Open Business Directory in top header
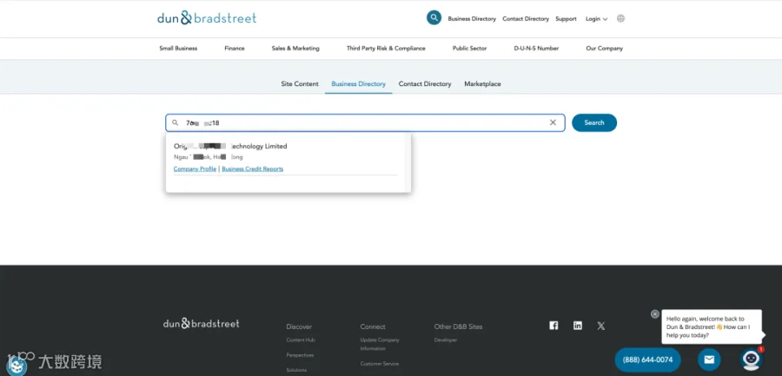 472,19
